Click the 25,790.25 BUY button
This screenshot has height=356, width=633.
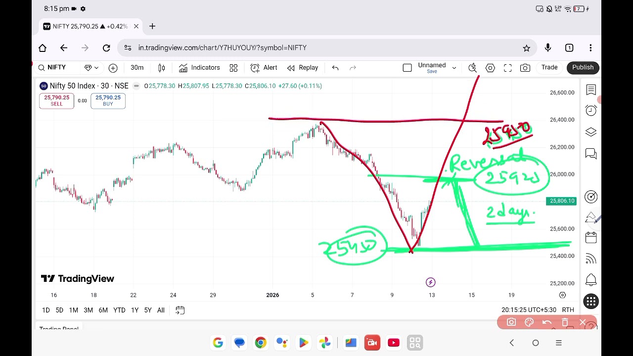pyautogui.click(x=108, y=101)
